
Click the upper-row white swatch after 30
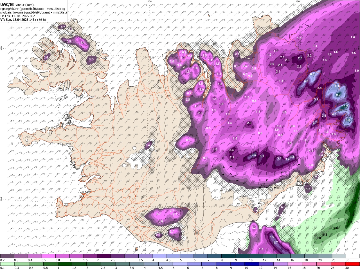tap(352, 256)
